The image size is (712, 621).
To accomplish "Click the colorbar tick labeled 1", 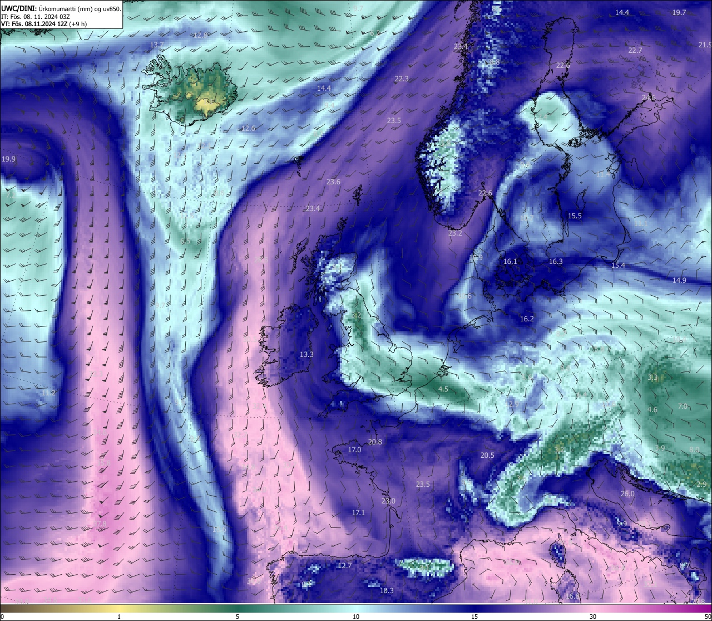I will [119, 617].
